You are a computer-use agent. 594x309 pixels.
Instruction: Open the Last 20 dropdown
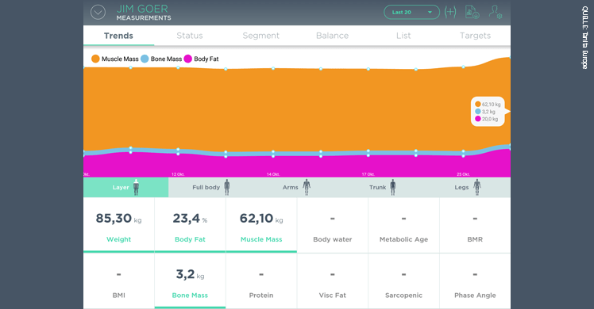coord(411,12)
